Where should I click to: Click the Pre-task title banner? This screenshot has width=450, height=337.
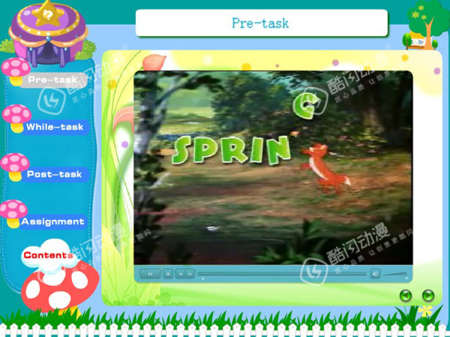tap(262, 23)
